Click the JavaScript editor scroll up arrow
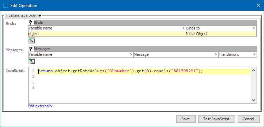This screenshot has width=264, height=127. click(254, 70)
